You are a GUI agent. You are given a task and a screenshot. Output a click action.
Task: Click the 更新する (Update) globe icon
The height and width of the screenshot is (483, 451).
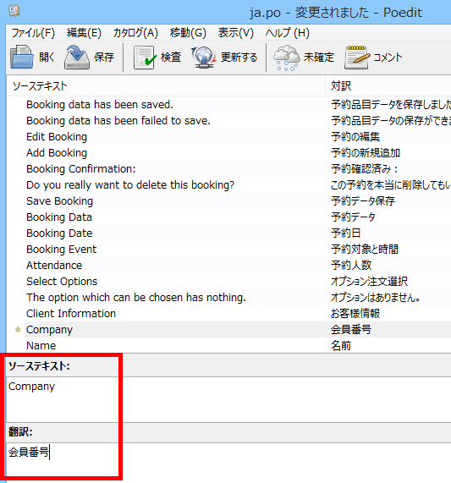pos(203,58)
